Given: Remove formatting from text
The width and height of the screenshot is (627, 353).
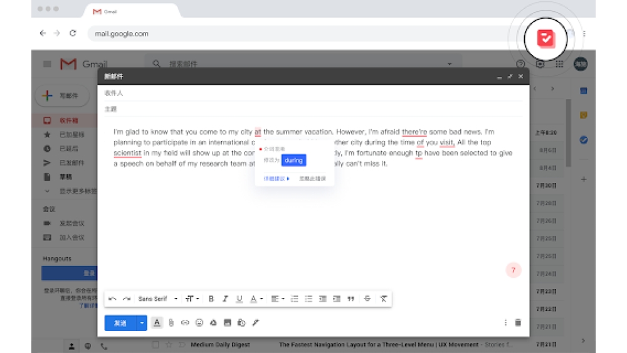Looking at the screenshot, I should pyautogui.click(x=384, y=298).
